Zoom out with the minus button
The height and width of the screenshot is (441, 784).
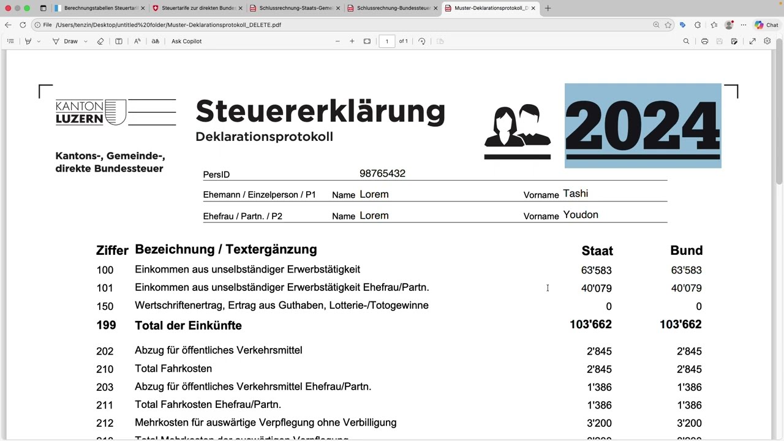coord(337,41)
